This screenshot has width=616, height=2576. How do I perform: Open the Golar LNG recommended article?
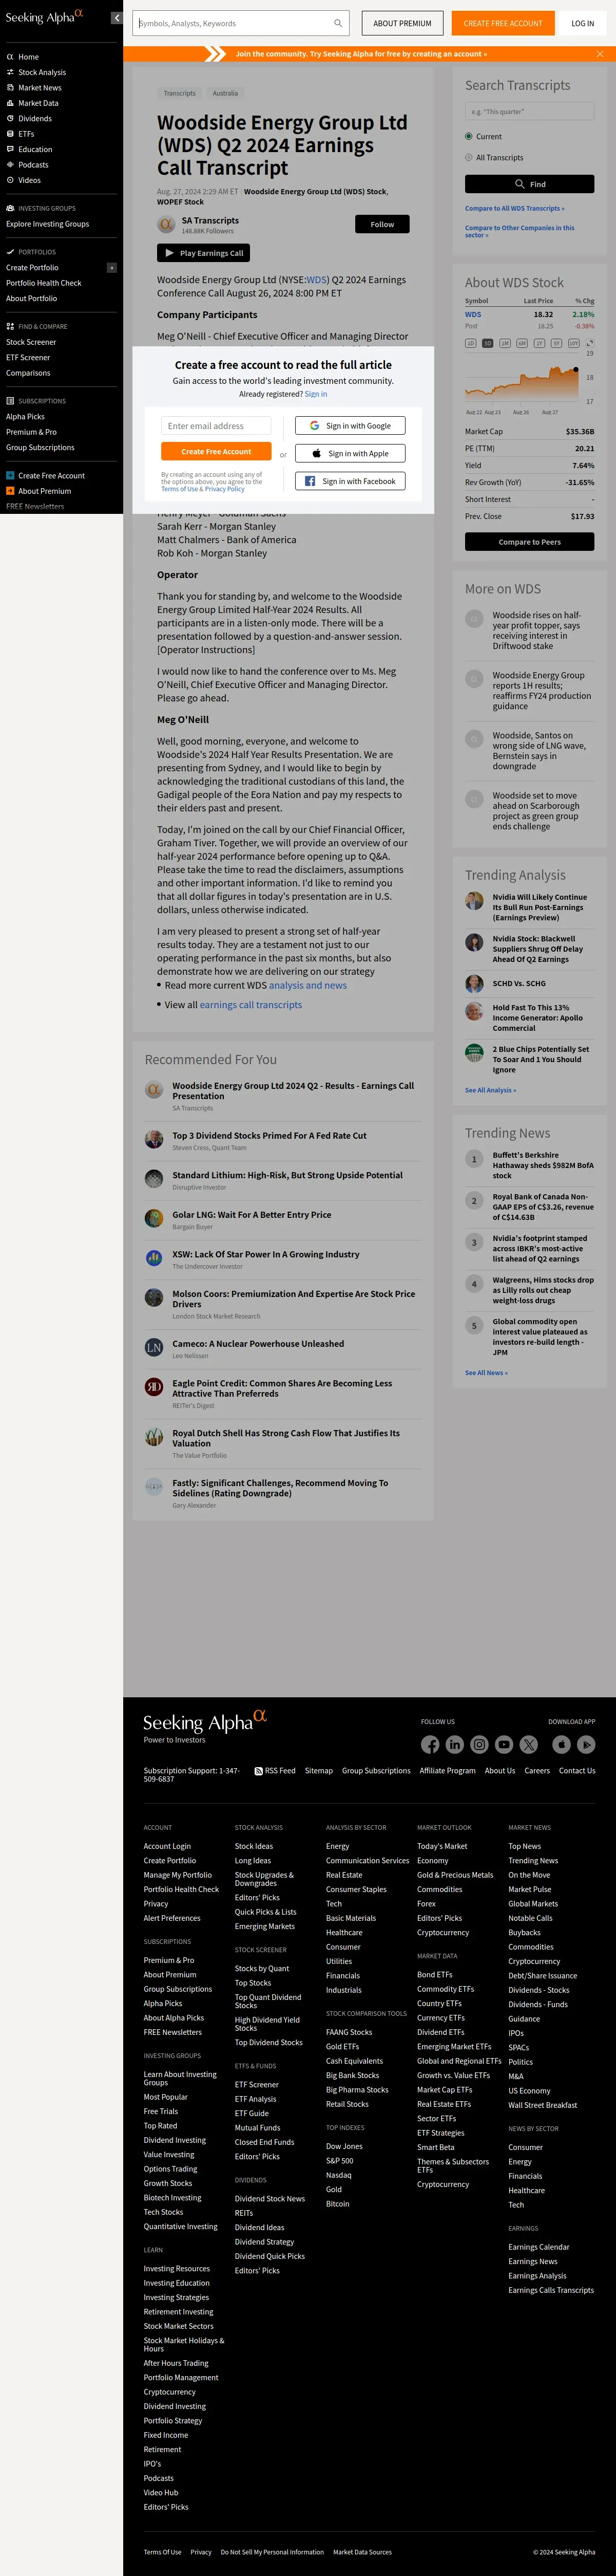[x=252, y=1215]
